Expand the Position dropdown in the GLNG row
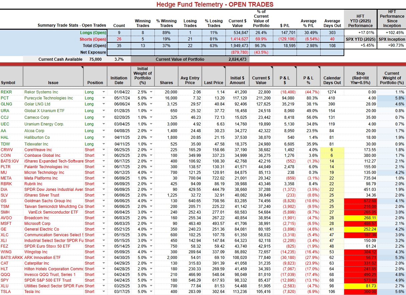 (x=103, y=104)
